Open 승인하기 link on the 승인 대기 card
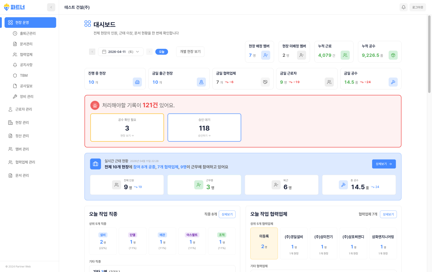 click(204, 135)
